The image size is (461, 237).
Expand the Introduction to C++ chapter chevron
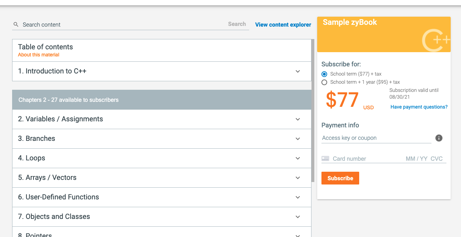pos(298,71)
